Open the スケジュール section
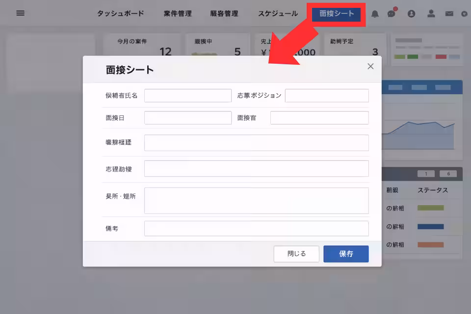 click(x=278, y=14)
